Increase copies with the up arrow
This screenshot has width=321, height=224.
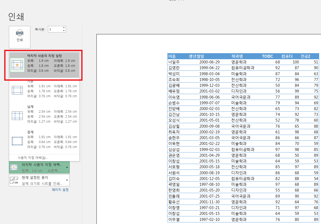(64, 28)
